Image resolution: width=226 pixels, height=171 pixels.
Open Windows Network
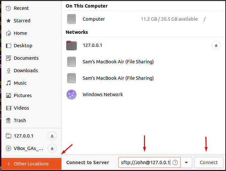[144, 95]
